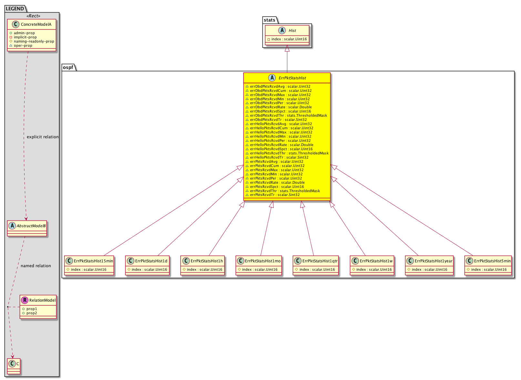Select the errPktsRcvdTr attribute line

coord(274,195)
